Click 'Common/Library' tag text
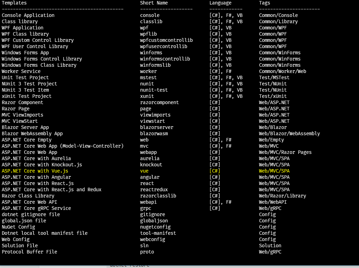 pyautogui.click(x=278, y=21)
